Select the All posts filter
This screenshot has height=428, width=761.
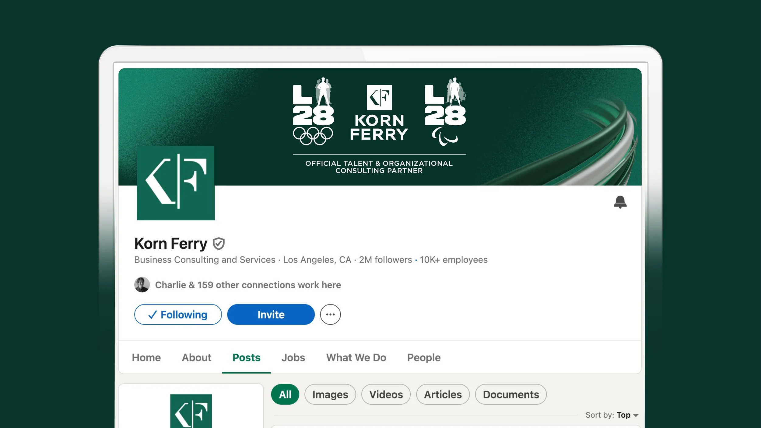click(285, 395)
